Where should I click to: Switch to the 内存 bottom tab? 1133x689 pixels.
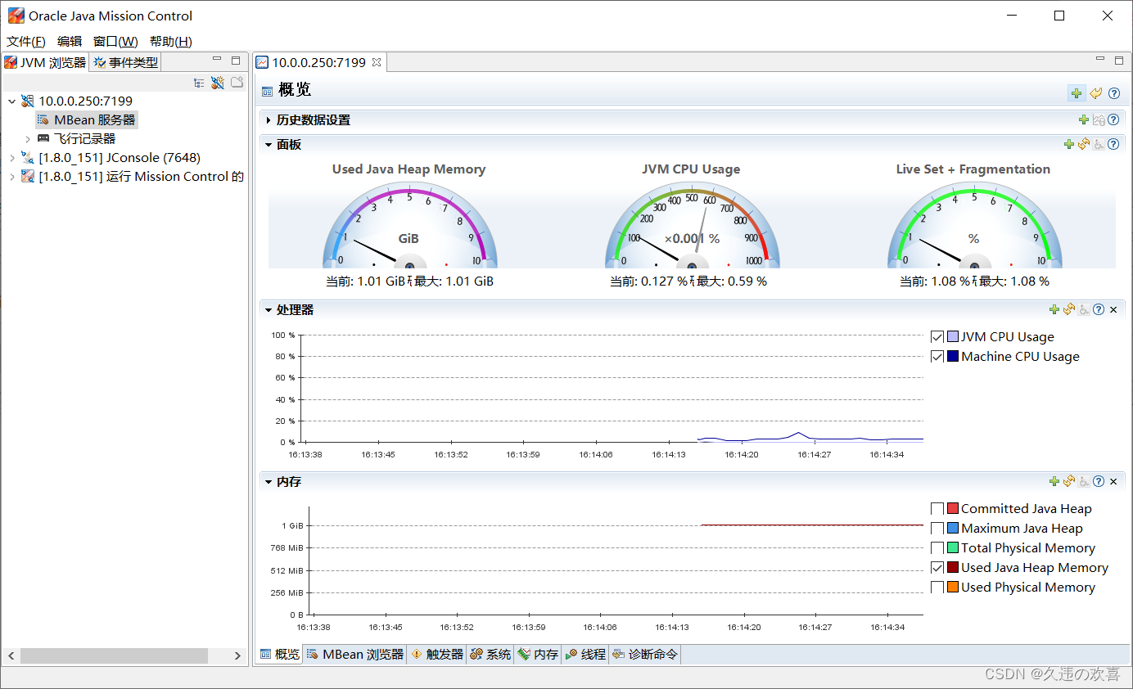pyautogui.click(x=538, y=655)
